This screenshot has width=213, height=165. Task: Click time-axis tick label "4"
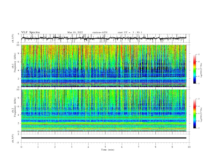pyautogui.click(x=88, y=147)
